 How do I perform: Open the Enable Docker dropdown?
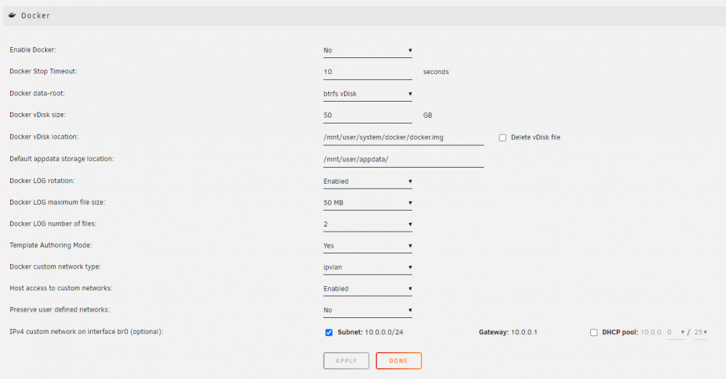tap(367, 51)
